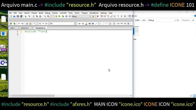
Task: Open the DoxyBlocks menu
Action: [x=94, y=13]
